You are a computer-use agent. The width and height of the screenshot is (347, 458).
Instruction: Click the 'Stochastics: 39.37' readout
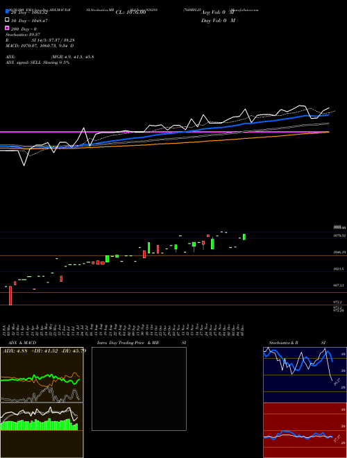click(x=23, y=35)
